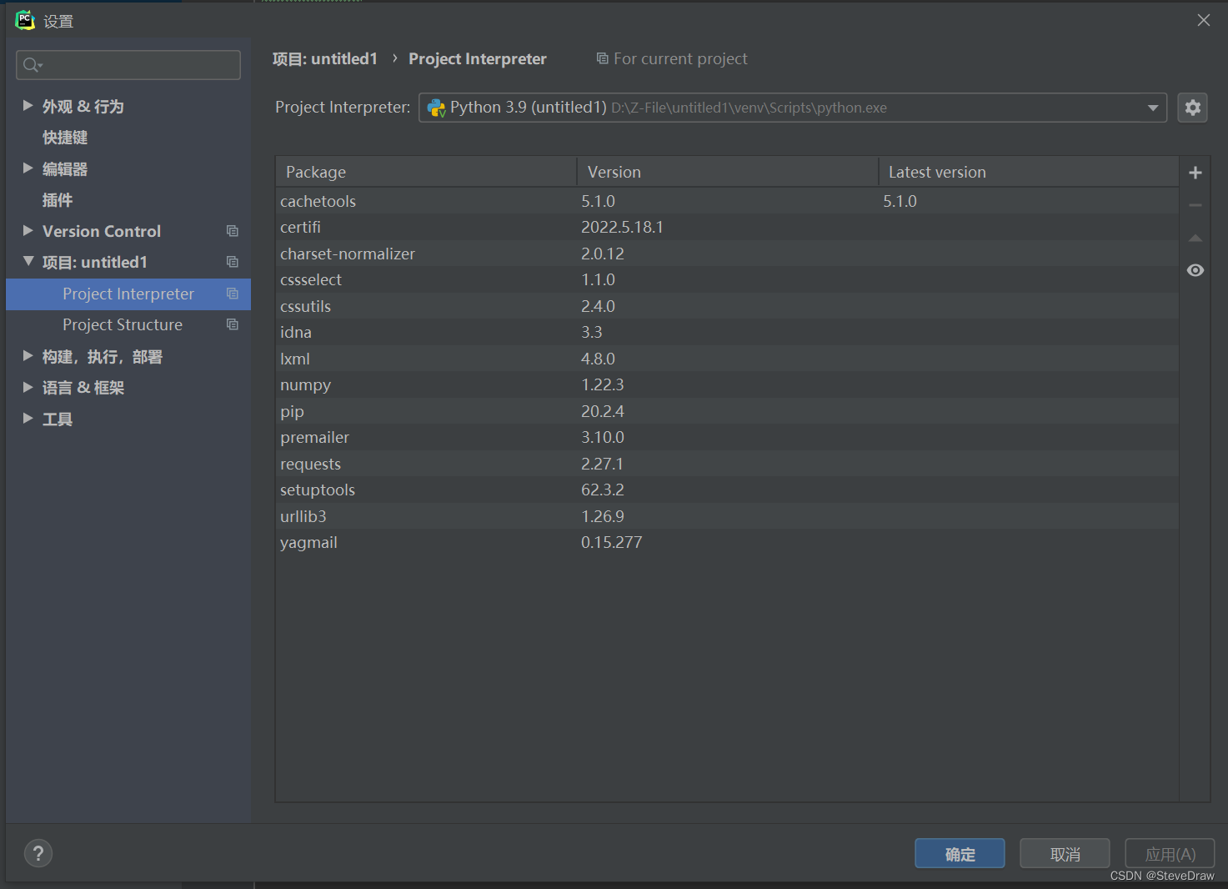
Task: Toggle show early releases eye icon
Action: 1195,270
